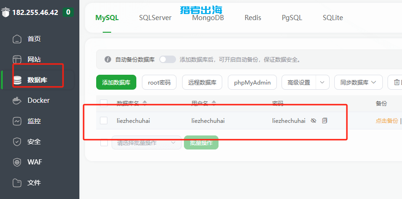Viewport: 402px width, 199px height.
Task: Select the 数据库 database icon in sidebar
Action: point(17,80)
